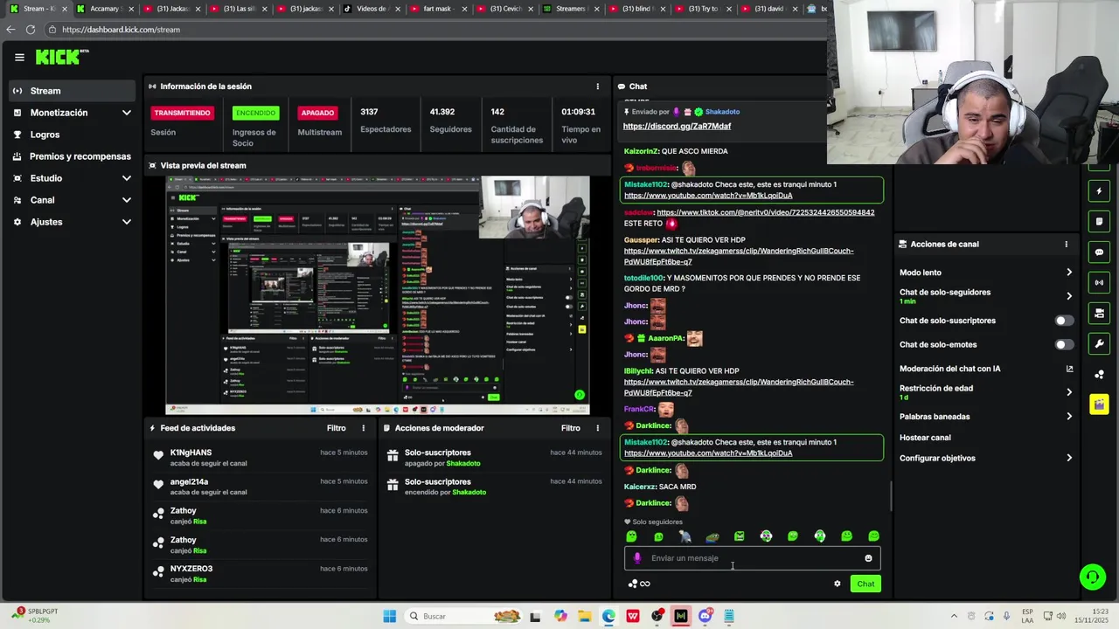Open the Acciones de canal three-dot menu
This screenshot has height=629, width=1119.
tap(1066, 245)
